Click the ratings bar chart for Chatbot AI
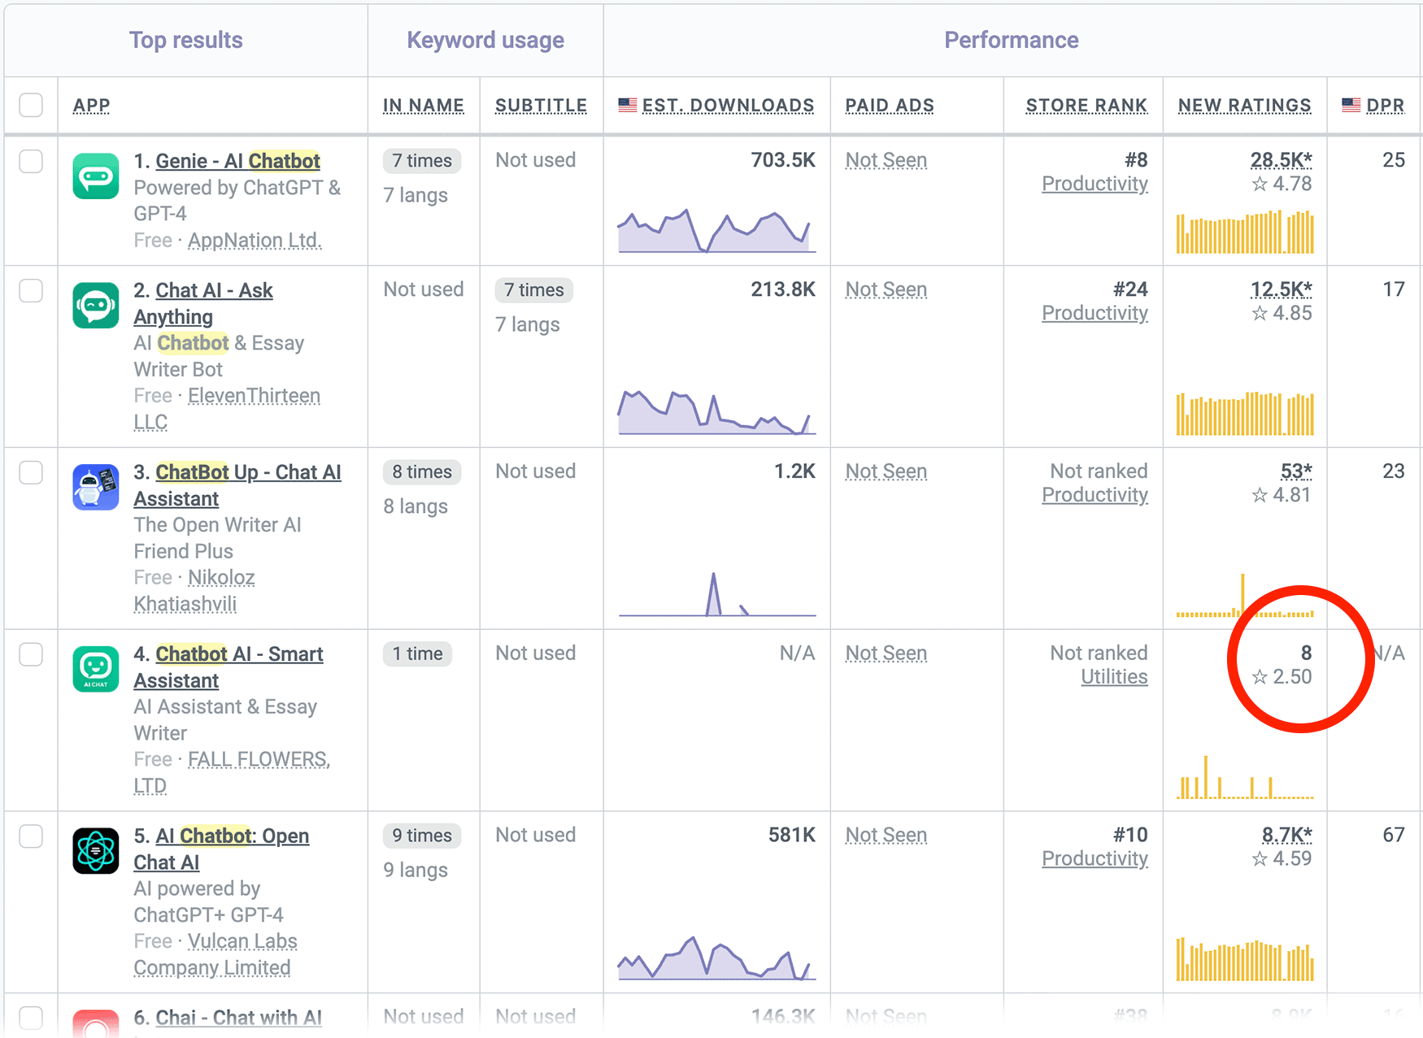The image size is (1423, 1038). (x=1245, y=777)
